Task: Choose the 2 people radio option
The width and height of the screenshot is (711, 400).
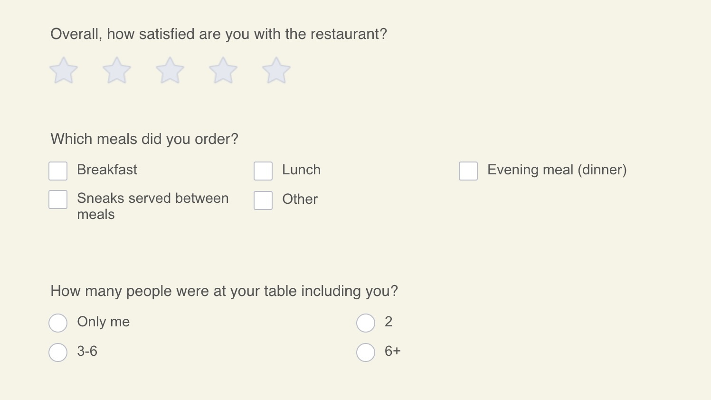Action: coord(366,323)
